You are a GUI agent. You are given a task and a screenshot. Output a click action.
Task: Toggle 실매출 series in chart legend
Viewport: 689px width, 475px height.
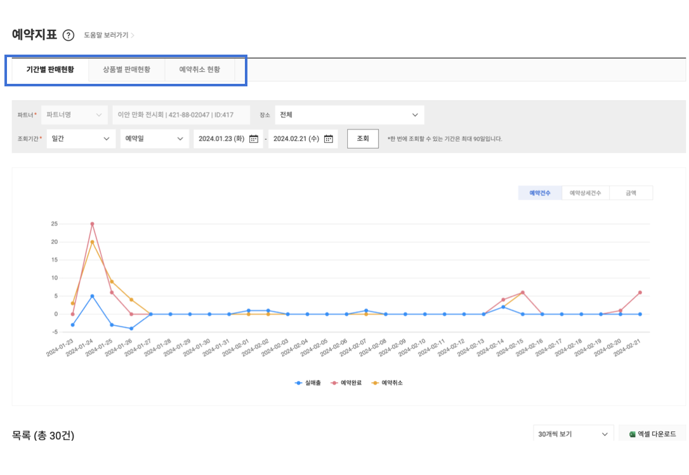pos(310,383)
